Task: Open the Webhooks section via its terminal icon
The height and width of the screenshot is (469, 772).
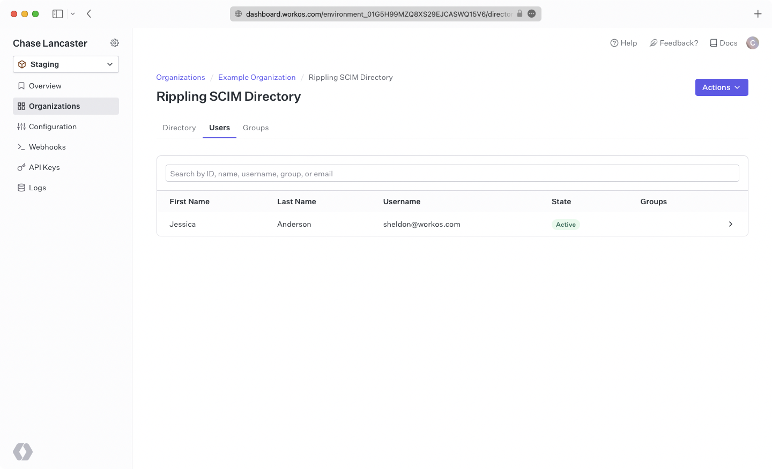Action: pyautogui.click(x=21, y=147)
